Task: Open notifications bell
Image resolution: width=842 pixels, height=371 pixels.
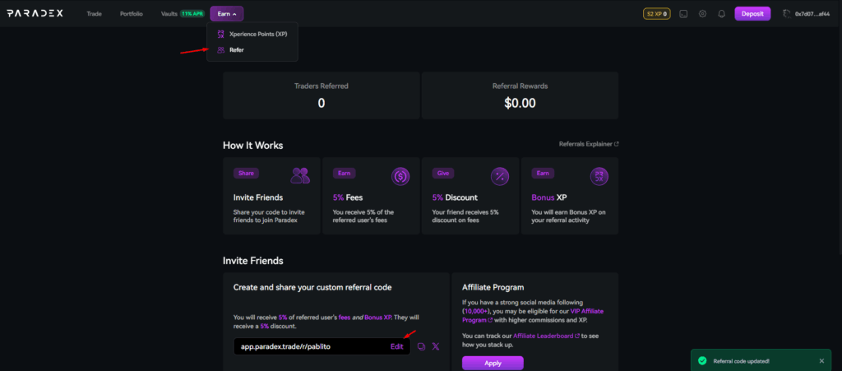Action: (722, 14)
